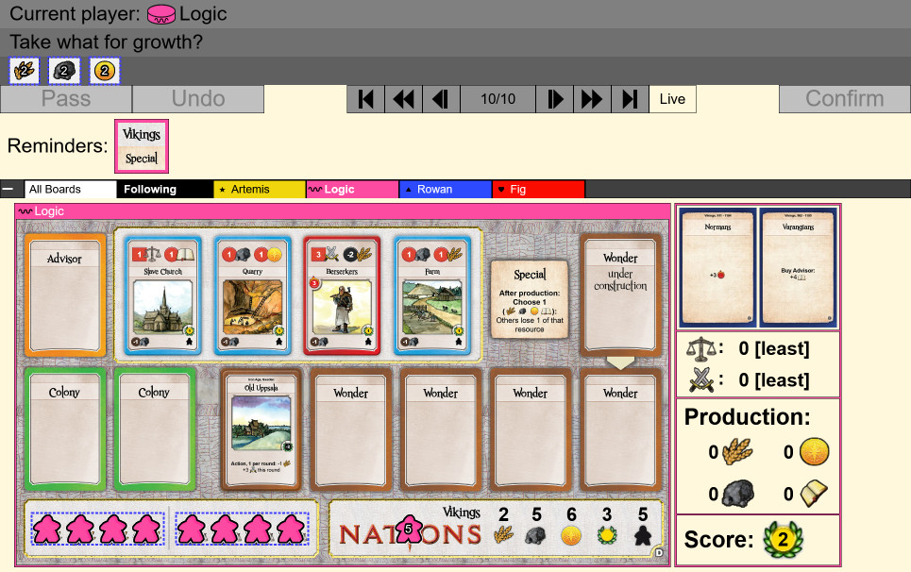Click the stability scales icon

pyautogui.click(x=700, y=349)
